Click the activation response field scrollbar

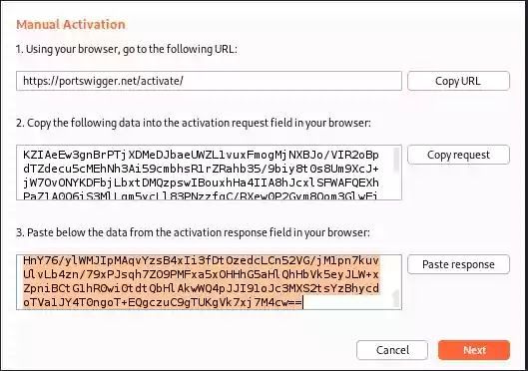pos(396,299)
